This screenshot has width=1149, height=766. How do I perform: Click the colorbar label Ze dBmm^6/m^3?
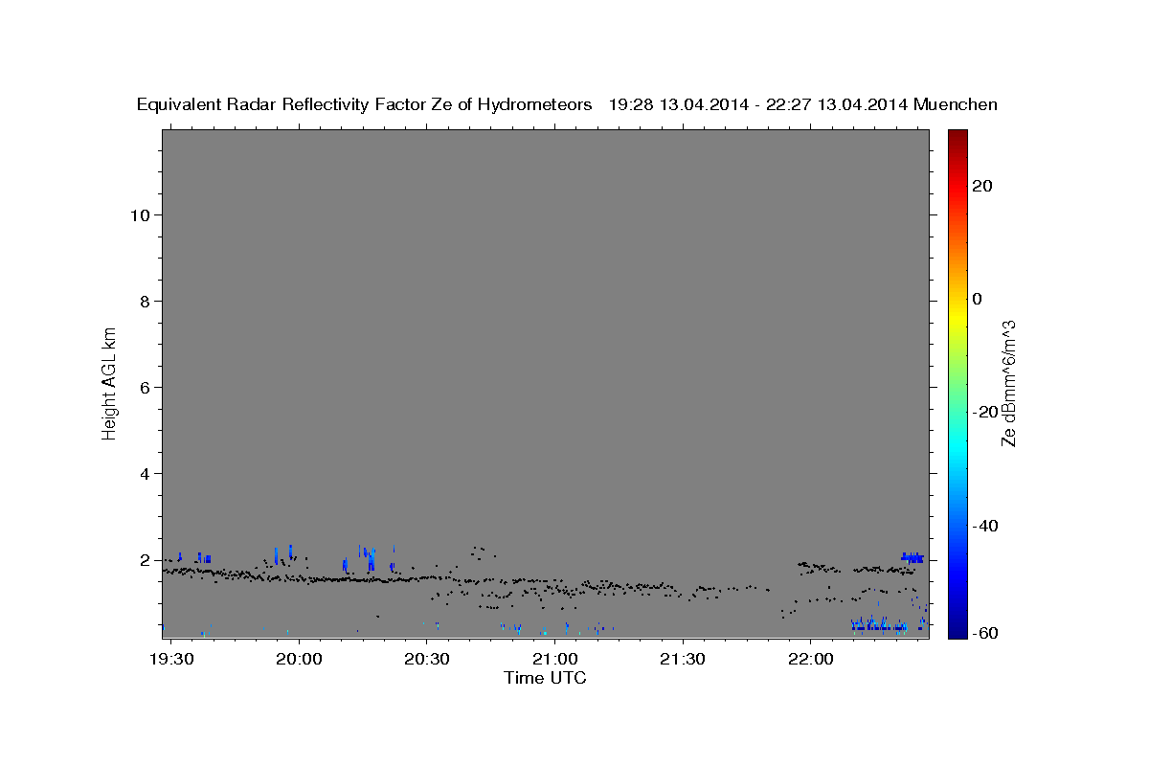click(x=1008, y=383)
